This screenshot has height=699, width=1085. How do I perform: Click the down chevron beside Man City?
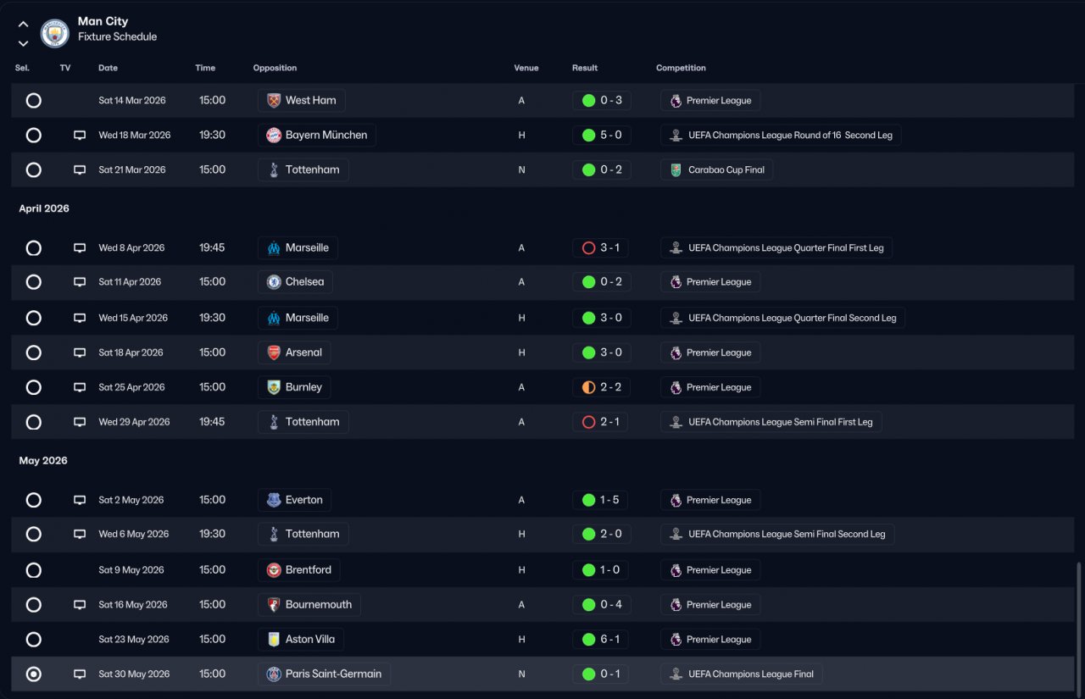[x=23, y=43]
